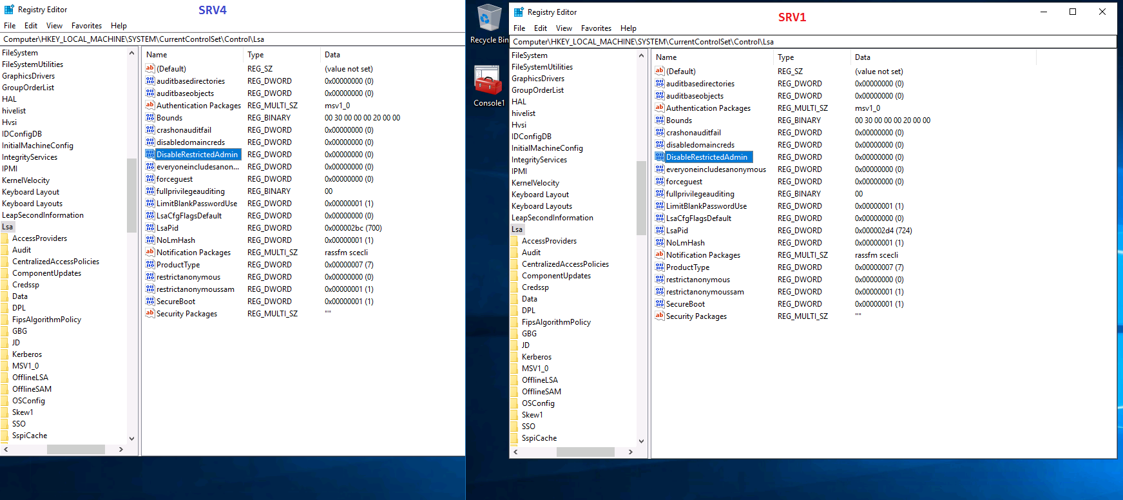Screen dimensions: 1123x500
Task: Open the Help menu in SRV4 Registry Editor
Action: pyautogui.click(x=119, y=26)
